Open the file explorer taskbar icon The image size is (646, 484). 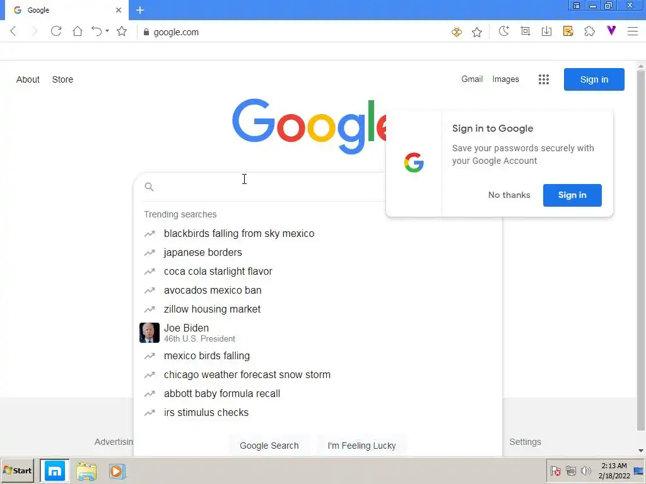(x=86, y=471)
